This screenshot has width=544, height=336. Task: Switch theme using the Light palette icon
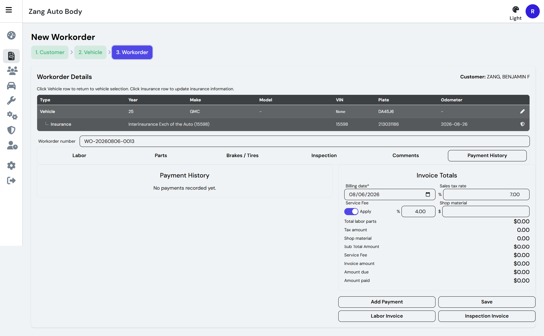click(515, 13)
